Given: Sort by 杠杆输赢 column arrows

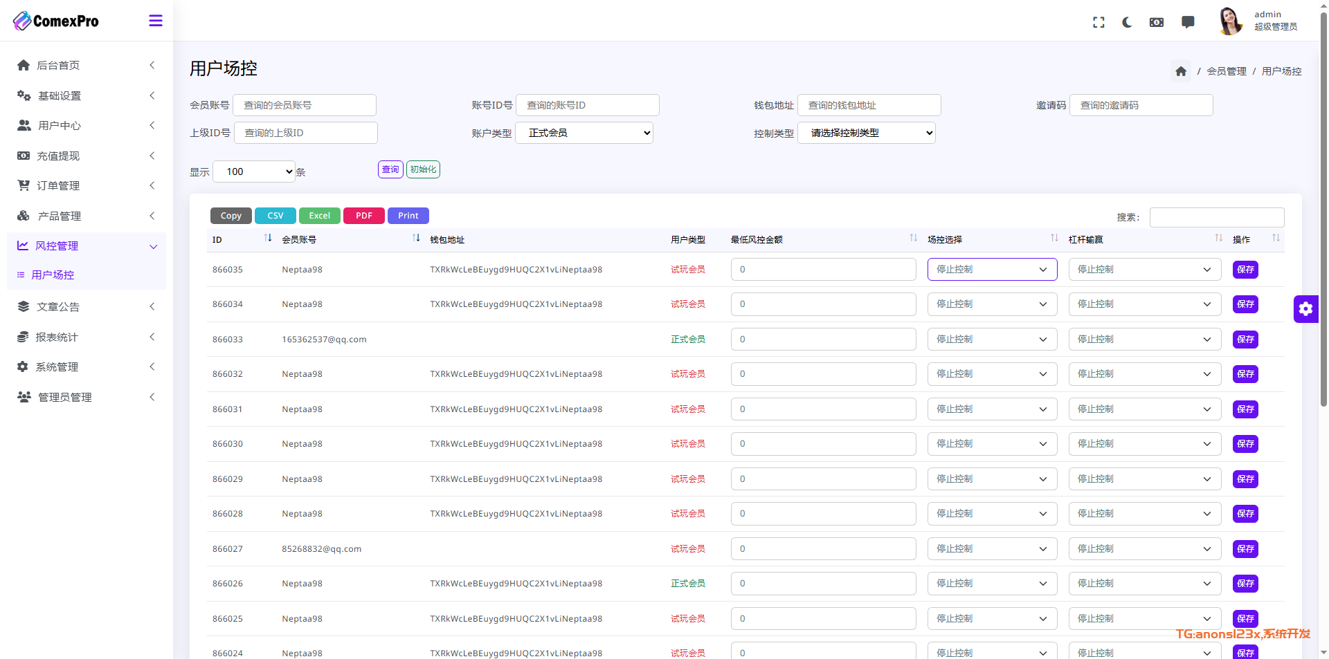Looking at the screenshot, I should tap(1218, 239).
